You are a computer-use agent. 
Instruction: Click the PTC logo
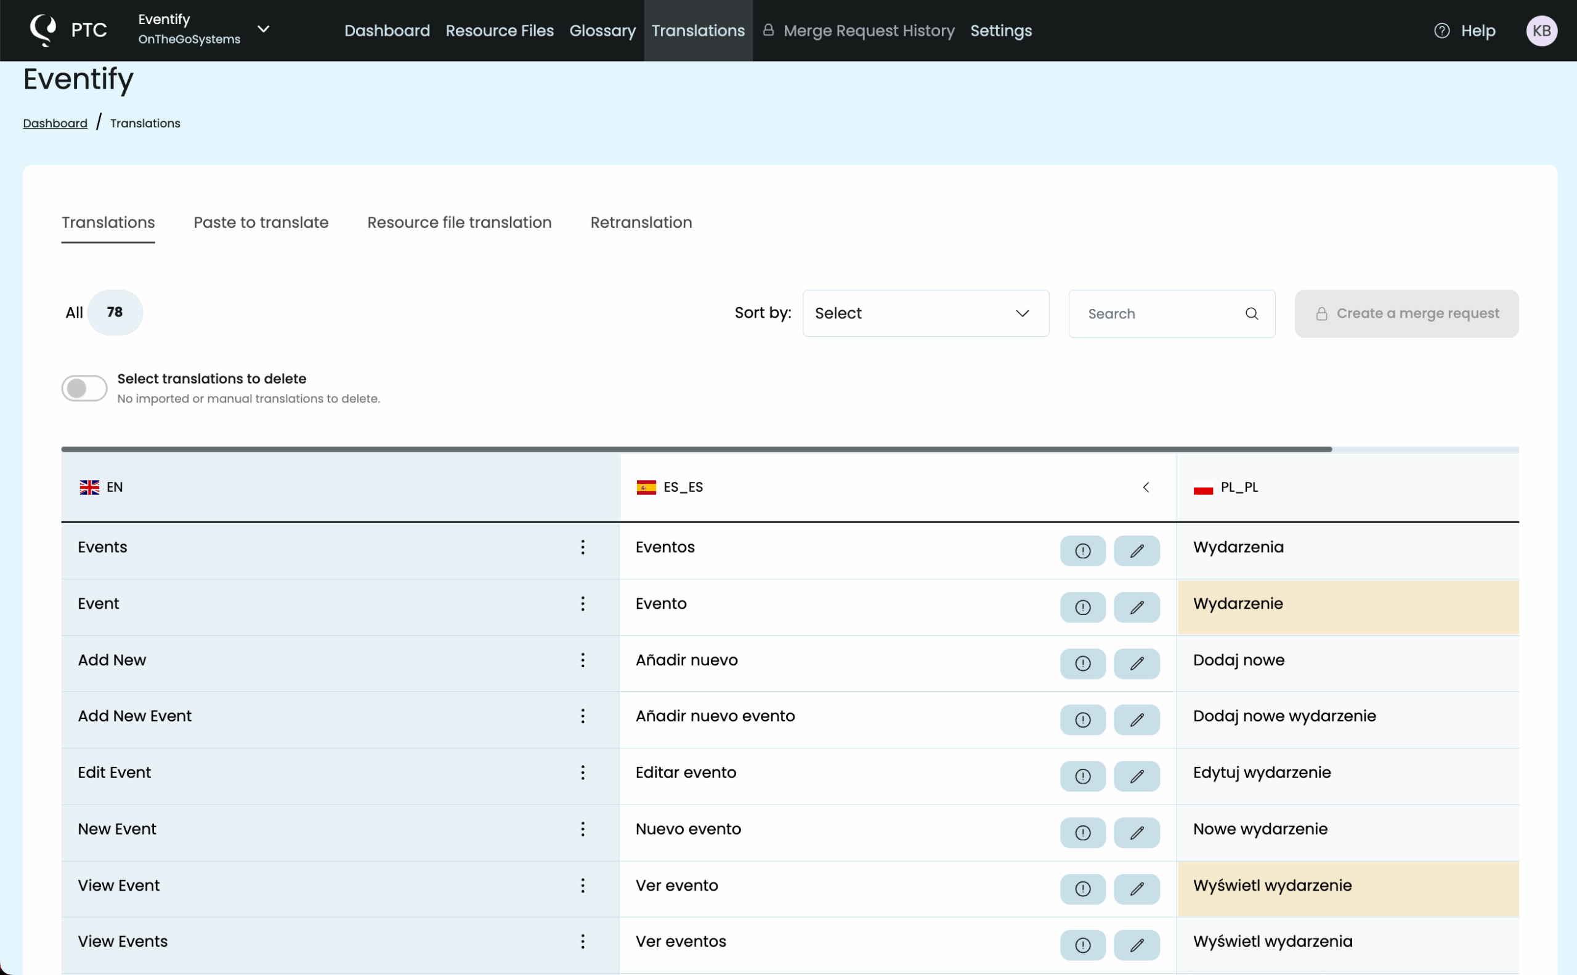click(x=43, y=30)
